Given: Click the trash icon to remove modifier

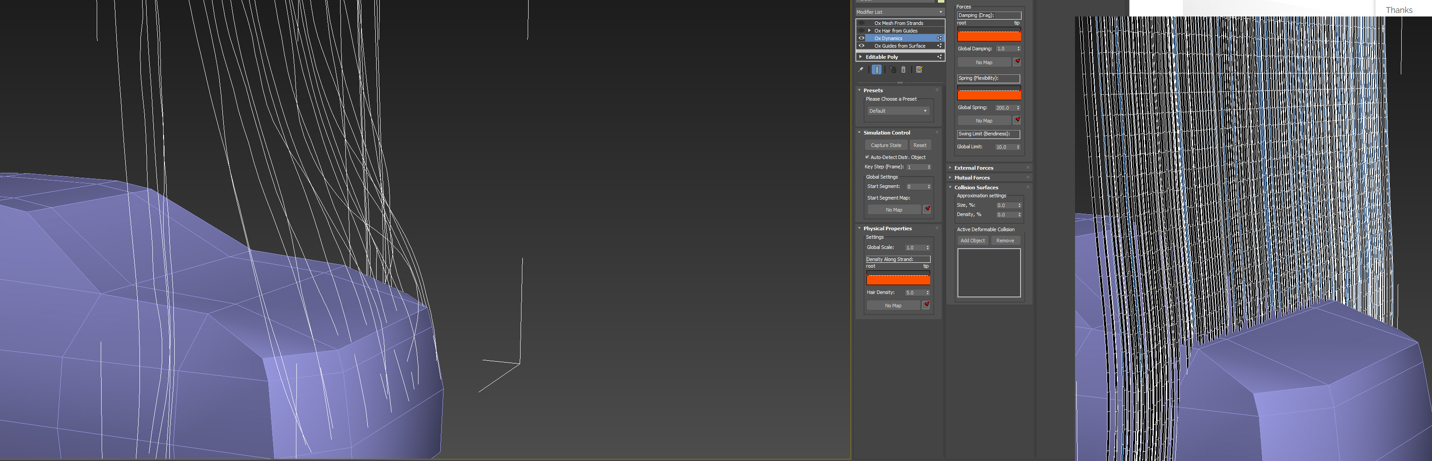Looking at the screenshot, I should point(903,70).
